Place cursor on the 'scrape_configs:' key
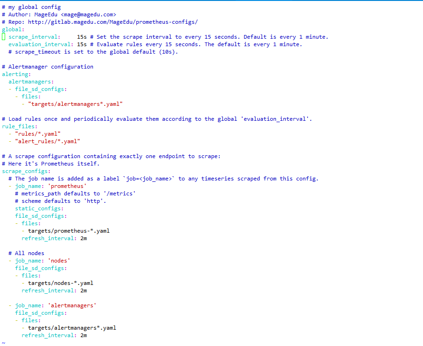This screenshot has width=423, height=346. (26, 171)
